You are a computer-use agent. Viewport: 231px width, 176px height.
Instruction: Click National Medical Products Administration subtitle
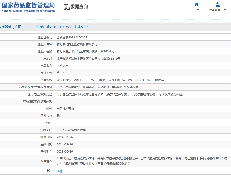pos(28,11)
